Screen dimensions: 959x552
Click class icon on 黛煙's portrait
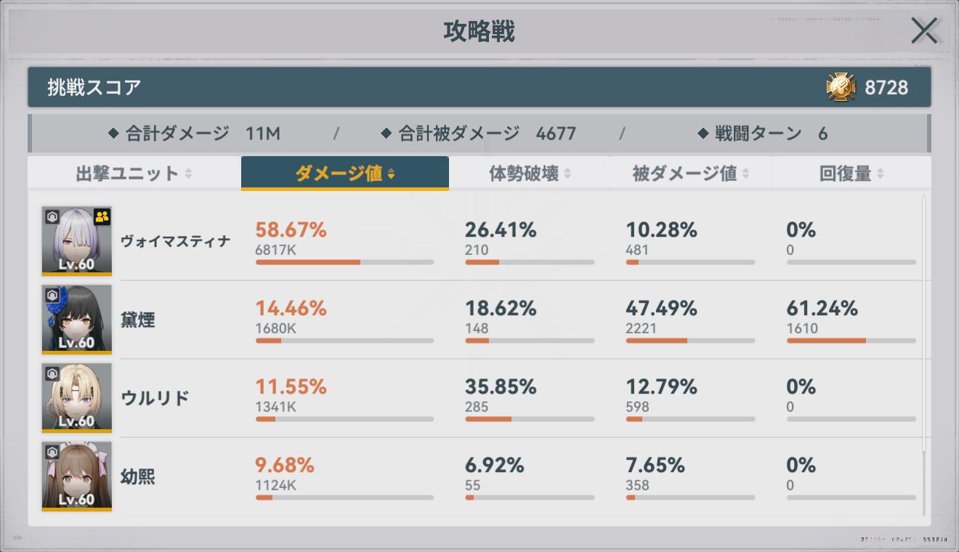[x=52, y=296]
